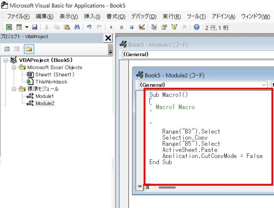The width and height of the screenshot is (274, 208).
Task: Save the workbook with the floppy disk icon
Action: tap(34, 27)
